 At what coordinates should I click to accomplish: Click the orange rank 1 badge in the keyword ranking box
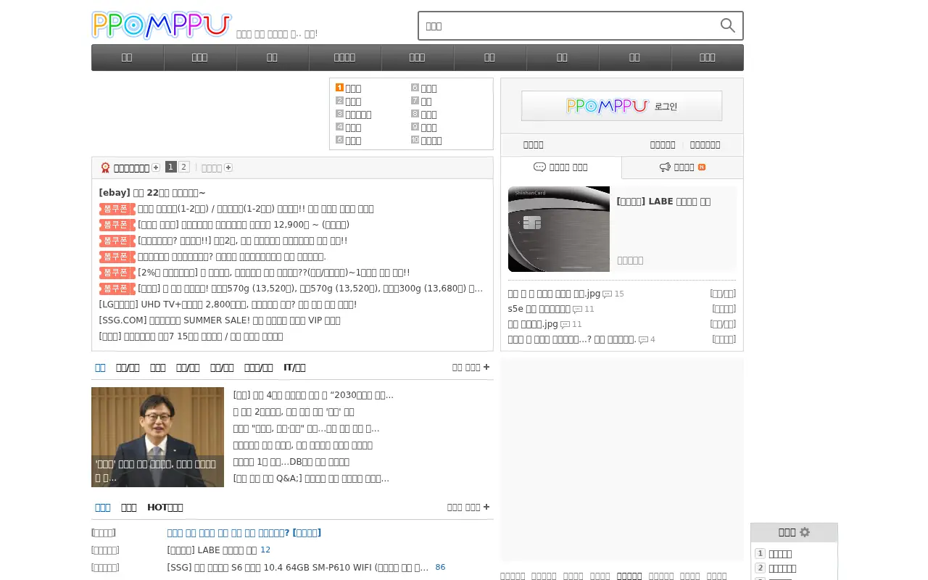tap(339, 88)
